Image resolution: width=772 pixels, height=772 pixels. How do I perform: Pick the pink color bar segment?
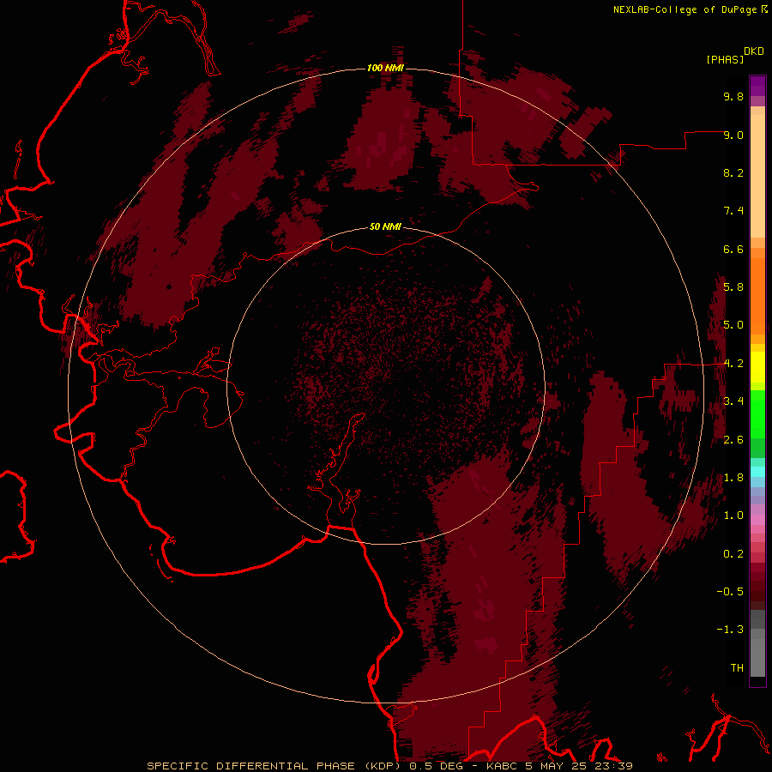(757, 520)
